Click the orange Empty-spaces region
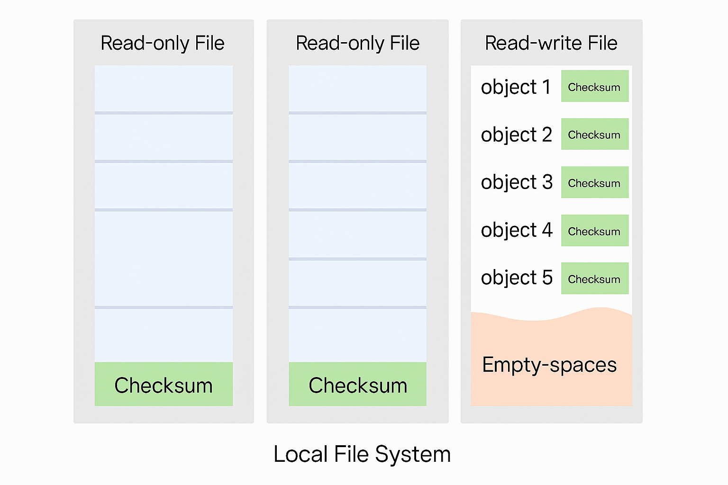 pos(551,365)
